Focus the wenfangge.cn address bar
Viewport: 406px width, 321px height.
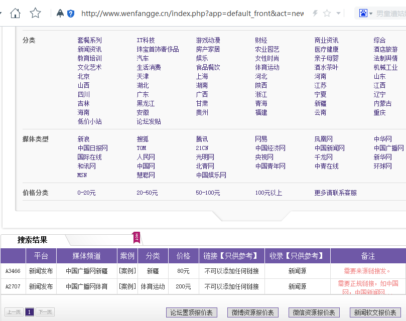tap(192, 13)
